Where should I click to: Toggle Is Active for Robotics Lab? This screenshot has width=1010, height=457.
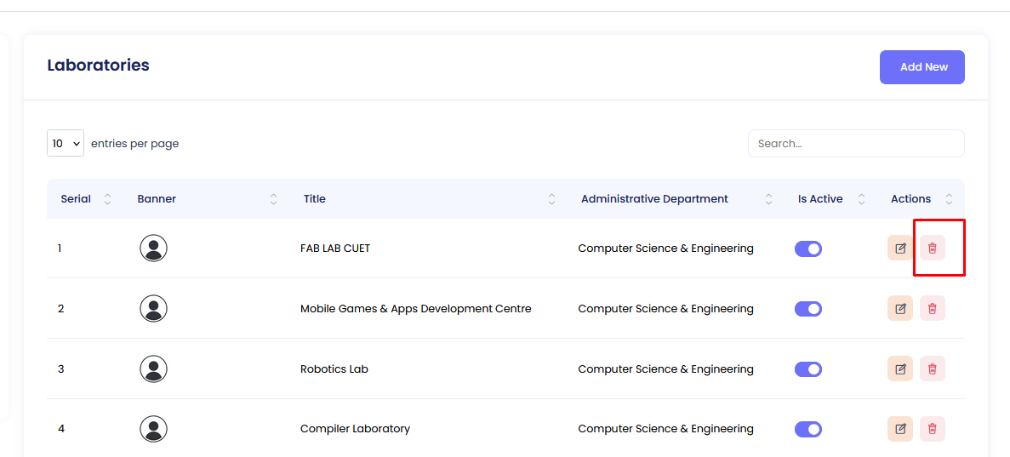coord(807,368)
